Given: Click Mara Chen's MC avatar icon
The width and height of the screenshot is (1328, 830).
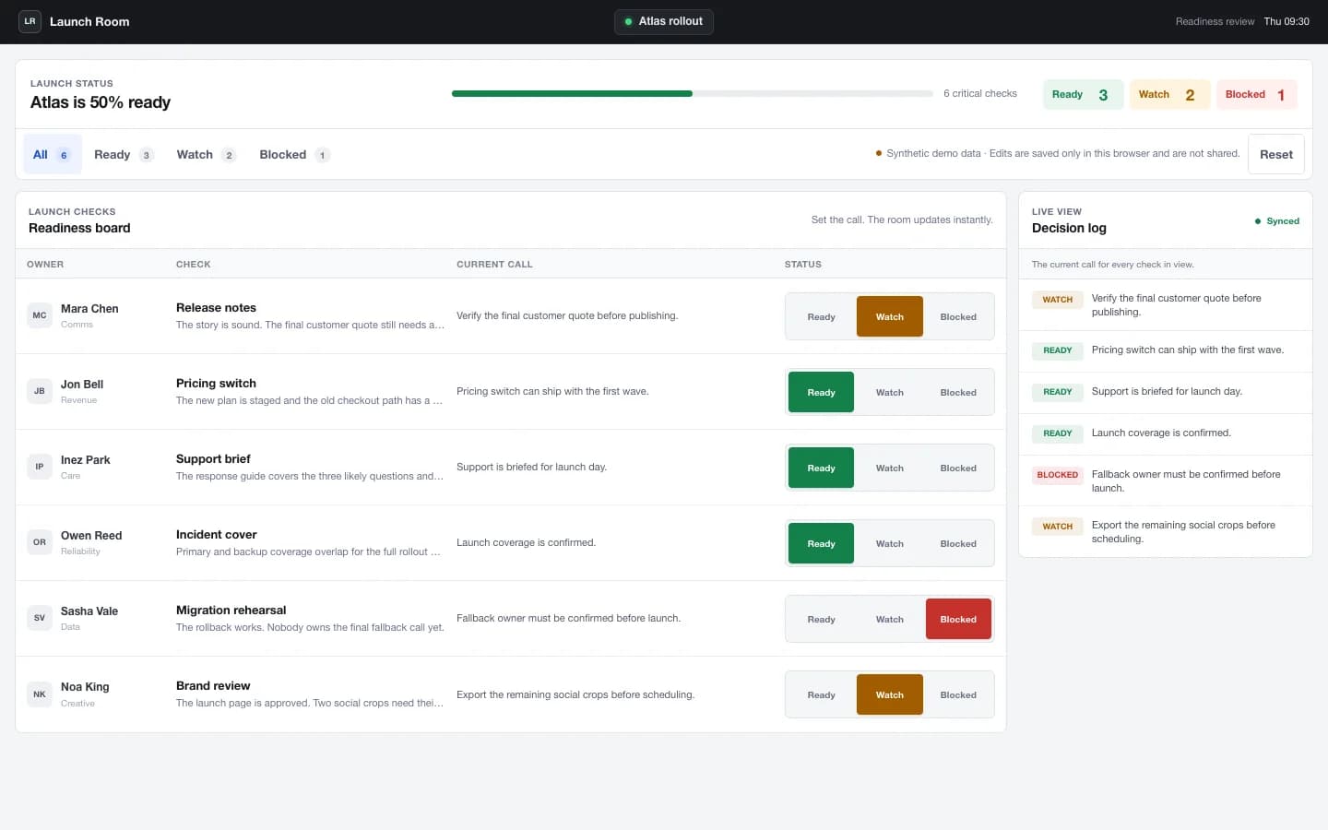Looking at the screenshot, I should 40,315.
